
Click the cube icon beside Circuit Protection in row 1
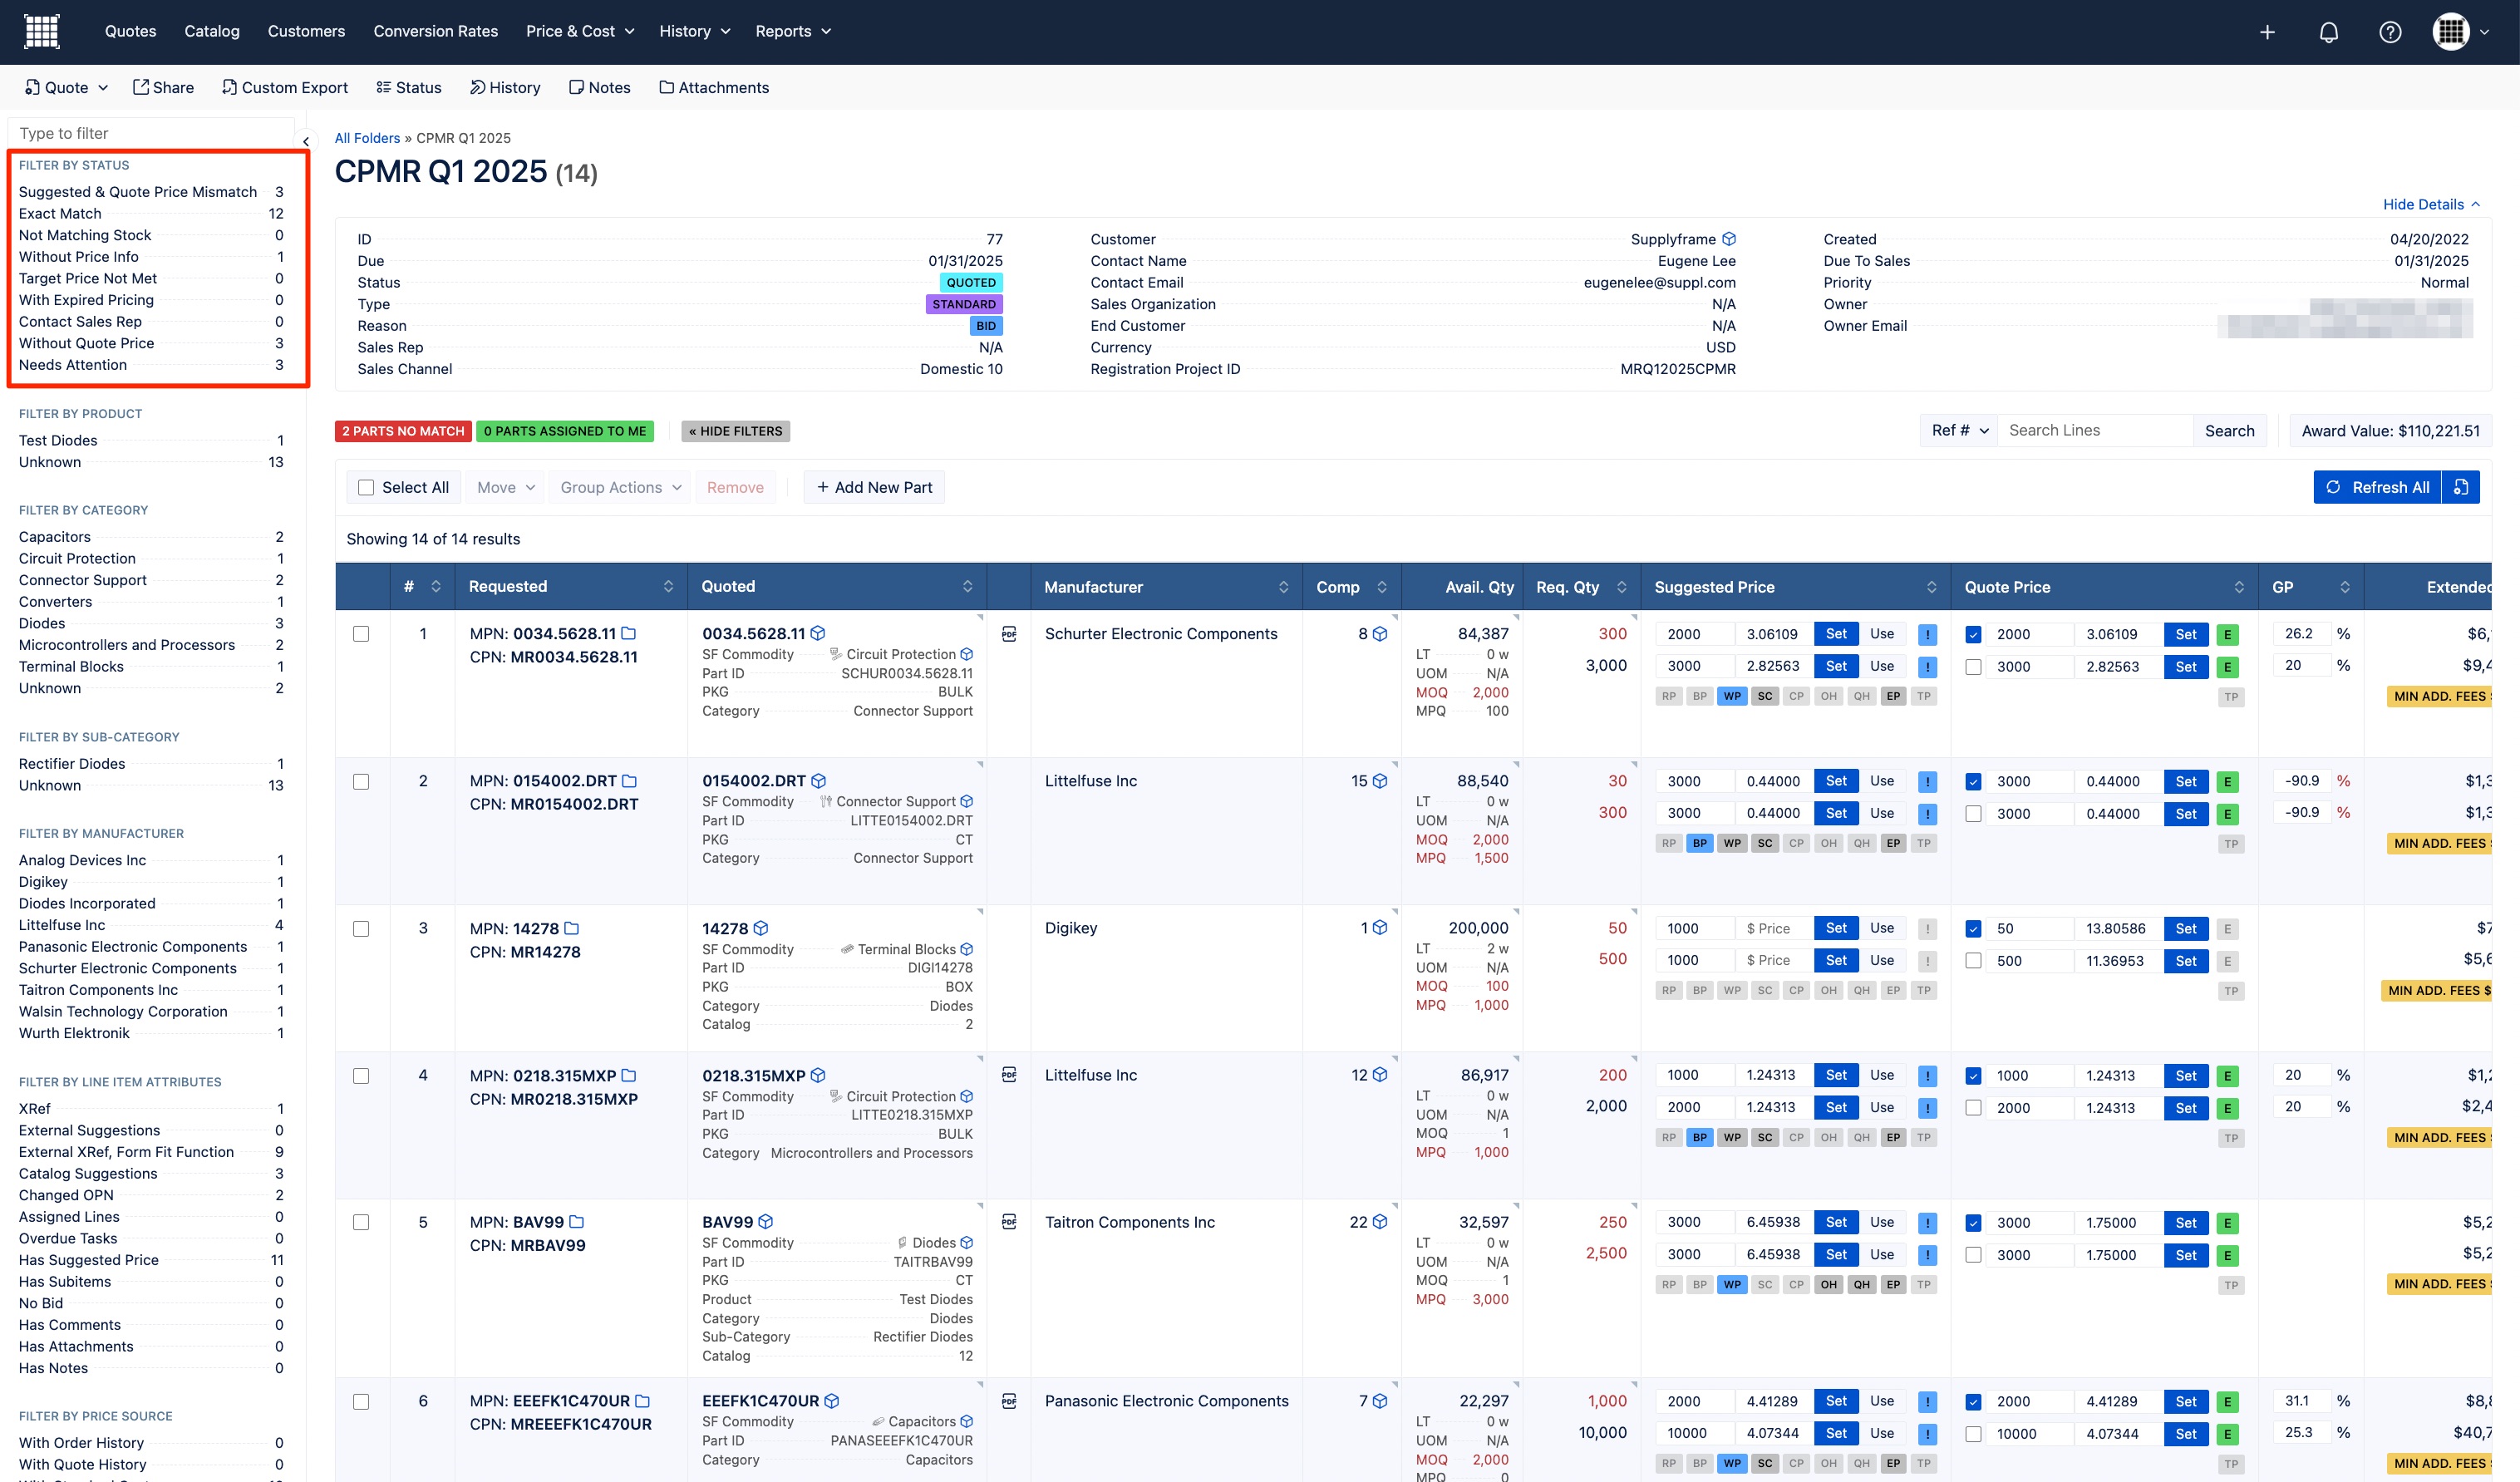click(x=966, y=654)
